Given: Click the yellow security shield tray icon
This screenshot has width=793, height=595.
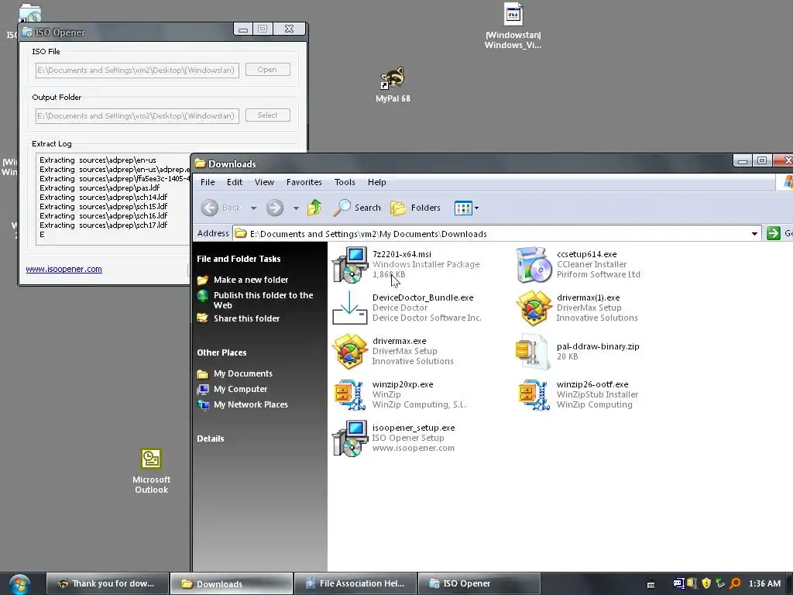Looking at the screenshot, I should pos(706,583).
